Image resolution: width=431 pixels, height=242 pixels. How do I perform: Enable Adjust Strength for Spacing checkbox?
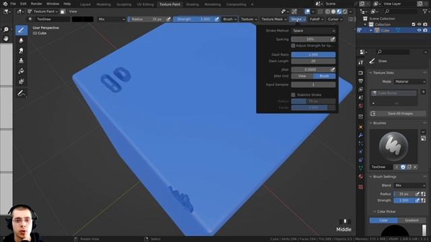click(294, 46)
